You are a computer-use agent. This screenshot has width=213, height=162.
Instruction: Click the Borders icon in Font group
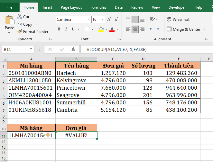88,29
